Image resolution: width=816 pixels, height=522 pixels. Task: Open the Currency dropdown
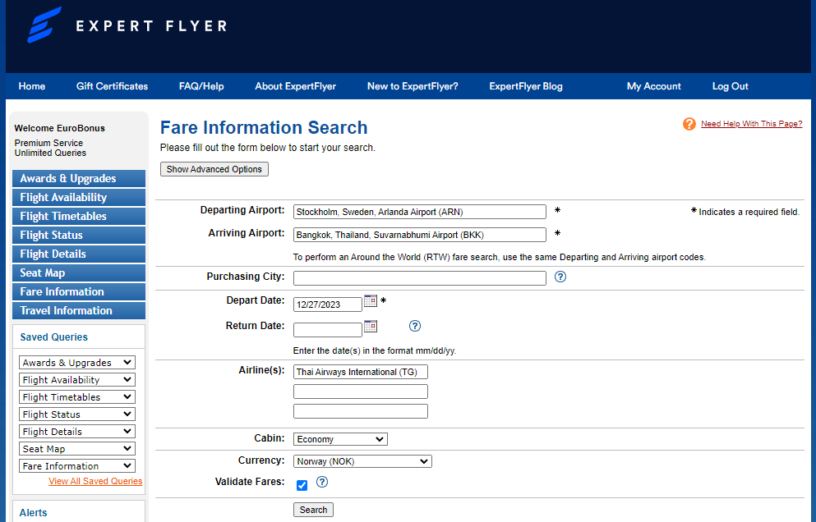(362, 461)
